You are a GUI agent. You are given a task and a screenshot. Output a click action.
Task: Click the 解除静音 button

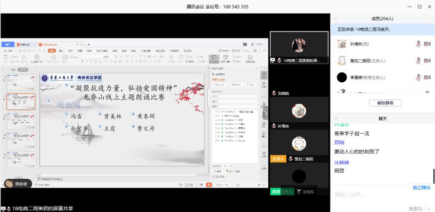pyautogui.click(x=385, y=103)
